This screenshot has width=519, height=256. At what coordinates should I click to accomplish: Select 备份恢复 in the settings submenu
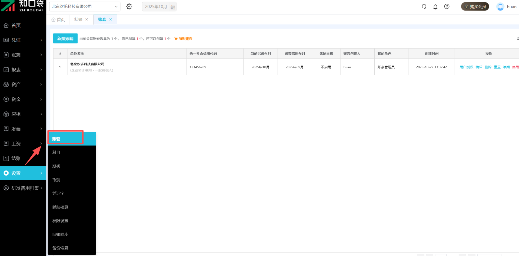[60, 248]
